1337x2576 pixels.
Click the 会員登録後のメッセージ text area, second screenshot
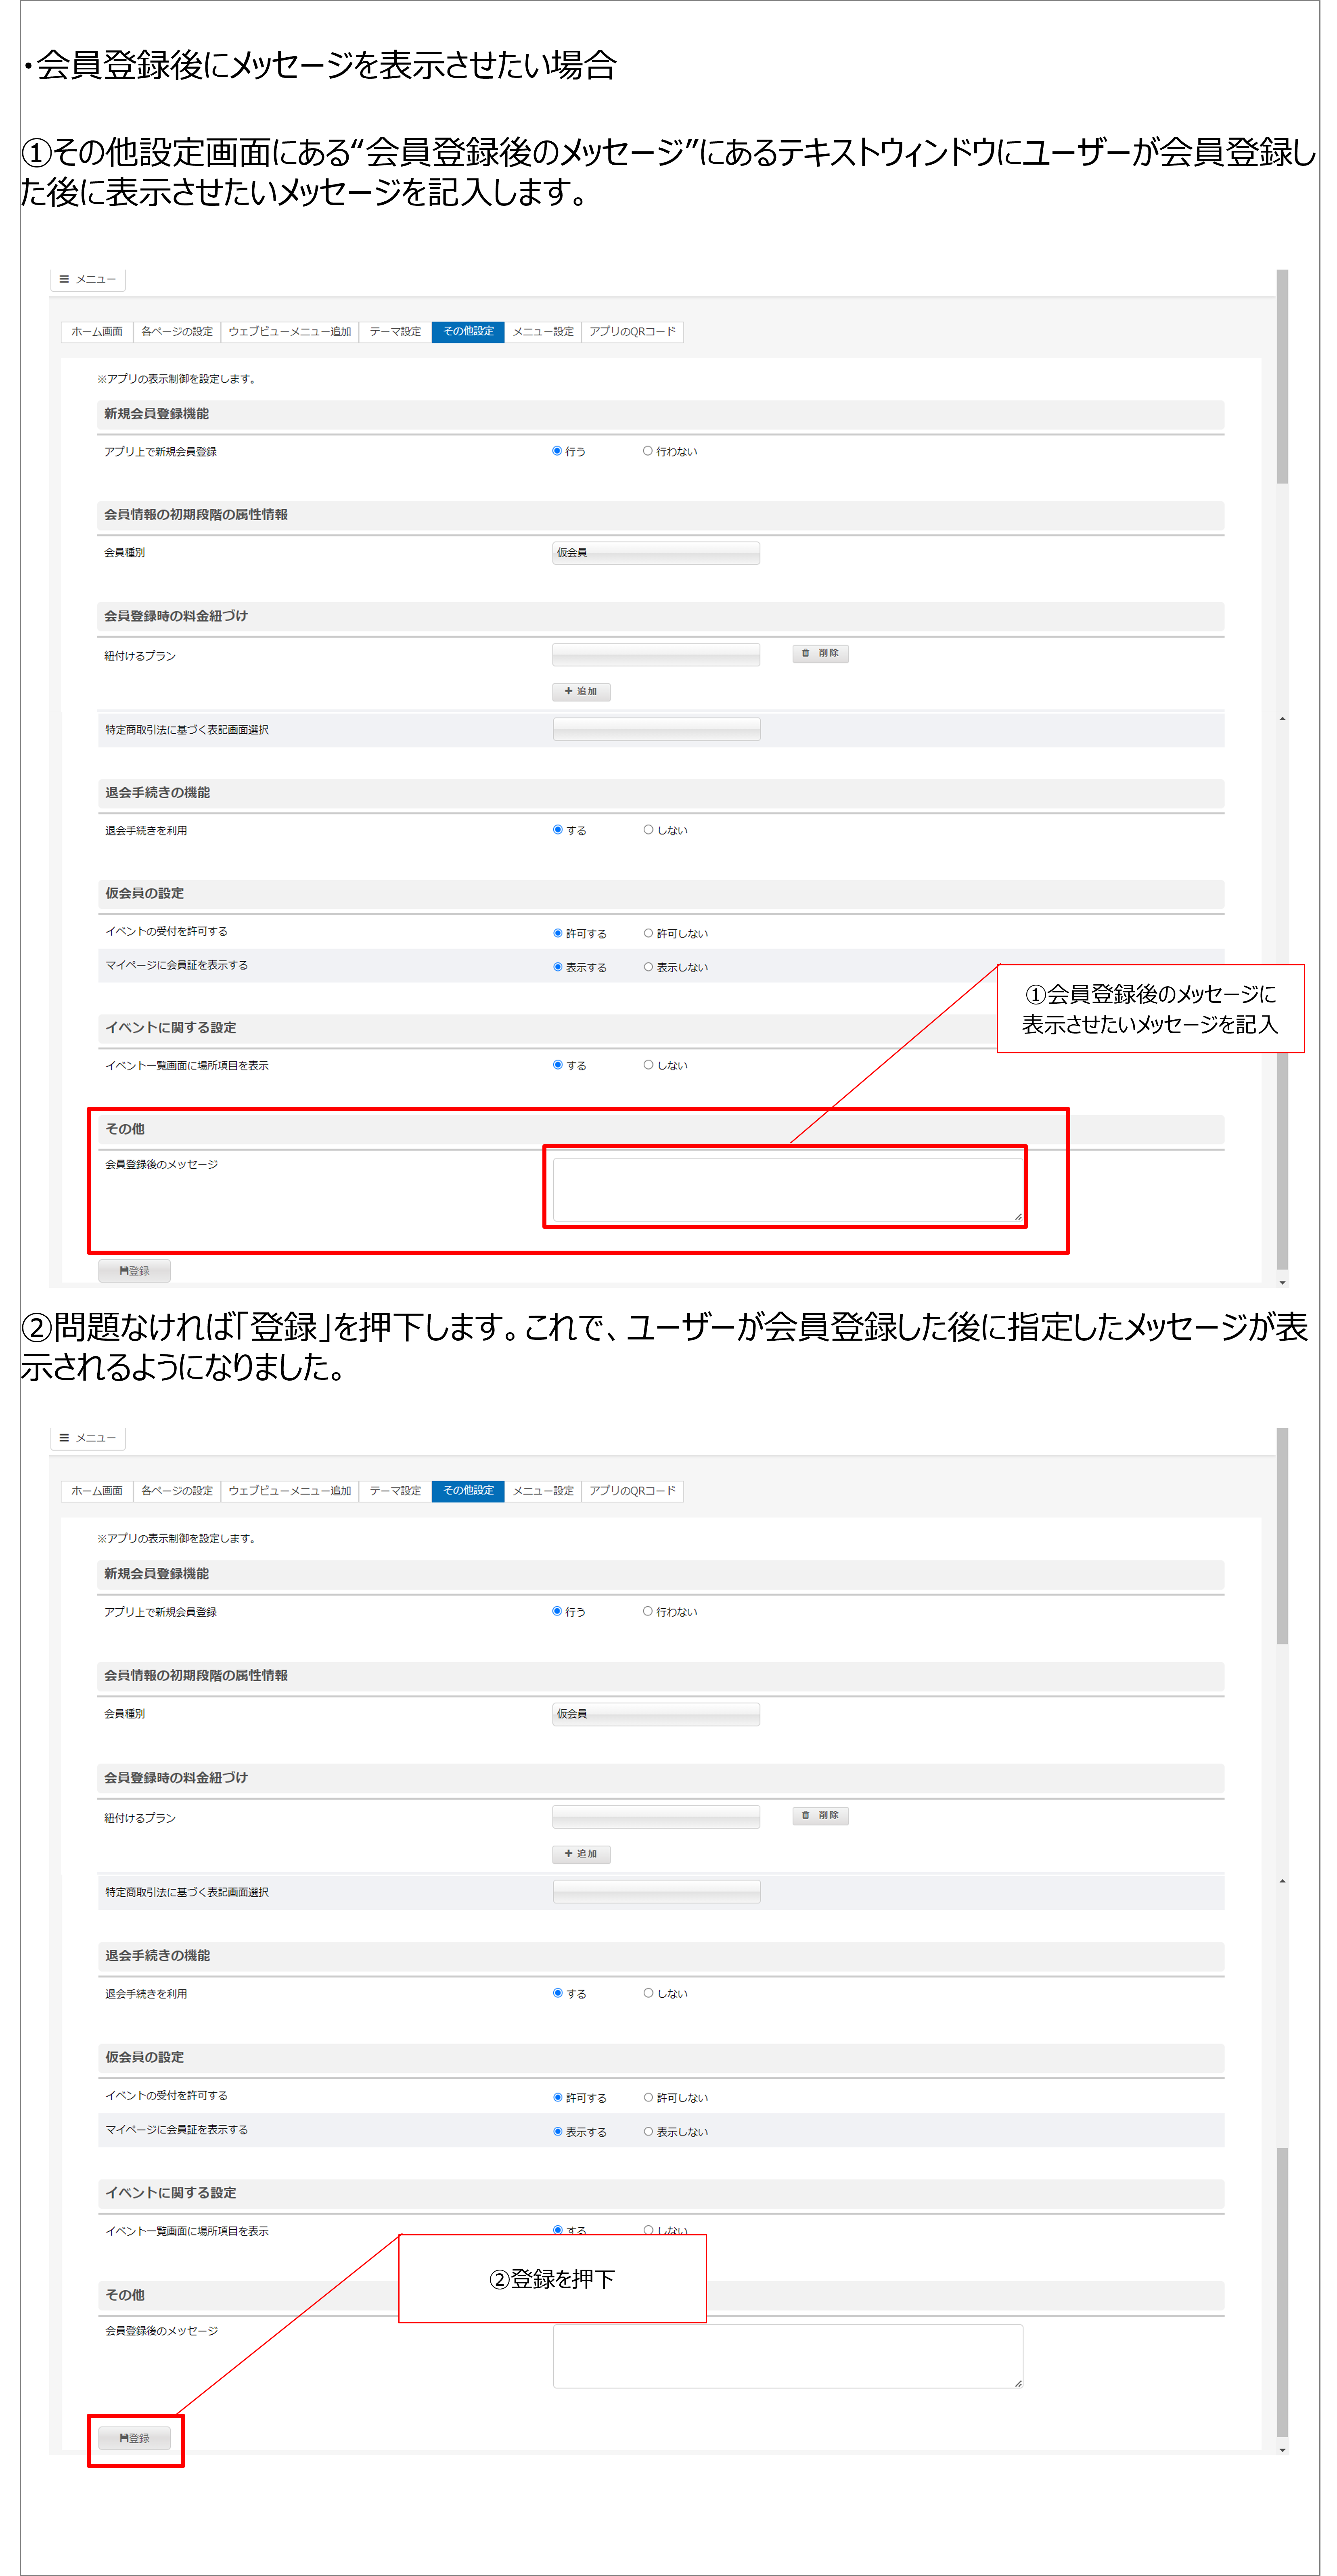788,2356
